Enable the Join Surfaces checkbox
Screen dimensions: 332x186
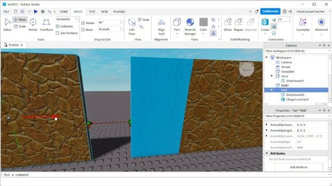tap(58, 33)
